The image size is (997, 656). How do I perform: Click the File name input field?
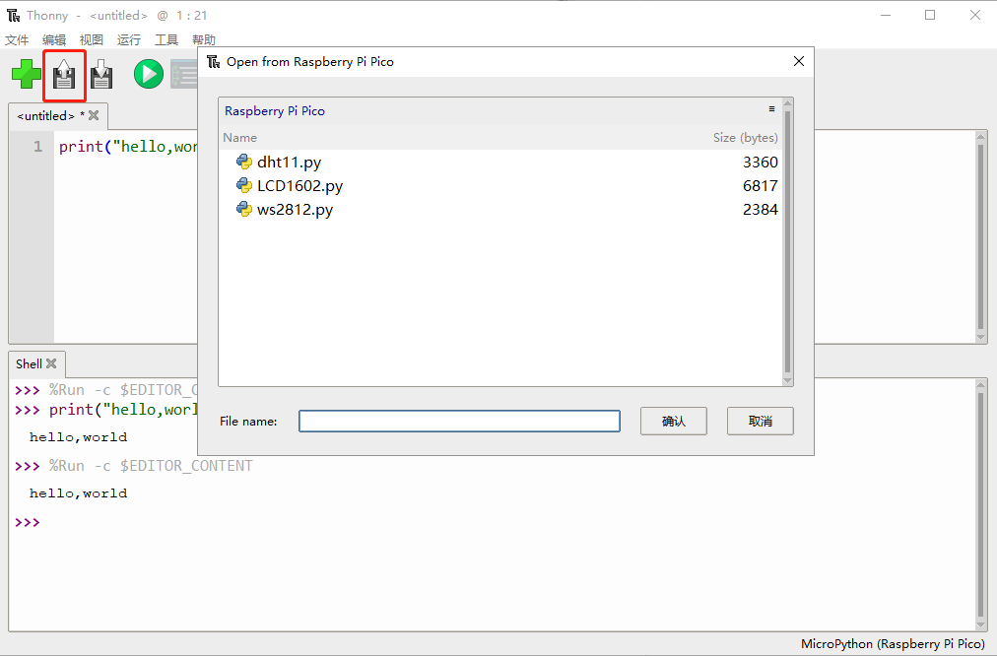(459, 421)
